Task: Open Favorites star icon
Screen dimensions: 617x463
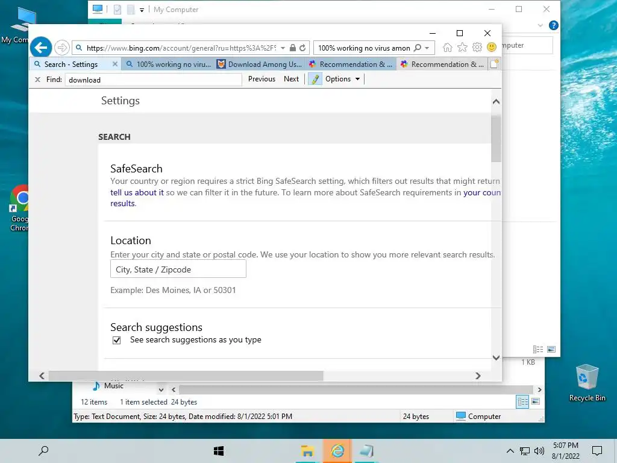Action: click(462, 48)
